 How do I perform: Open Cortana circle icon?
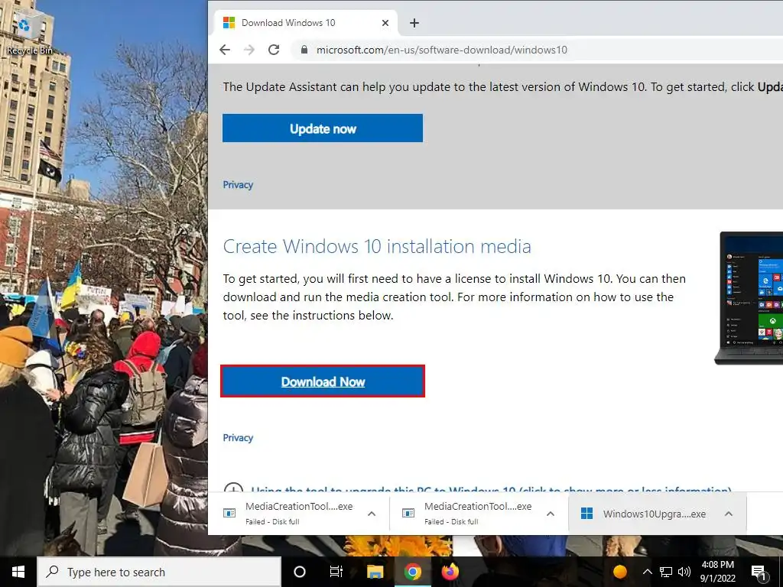point(300,572)
